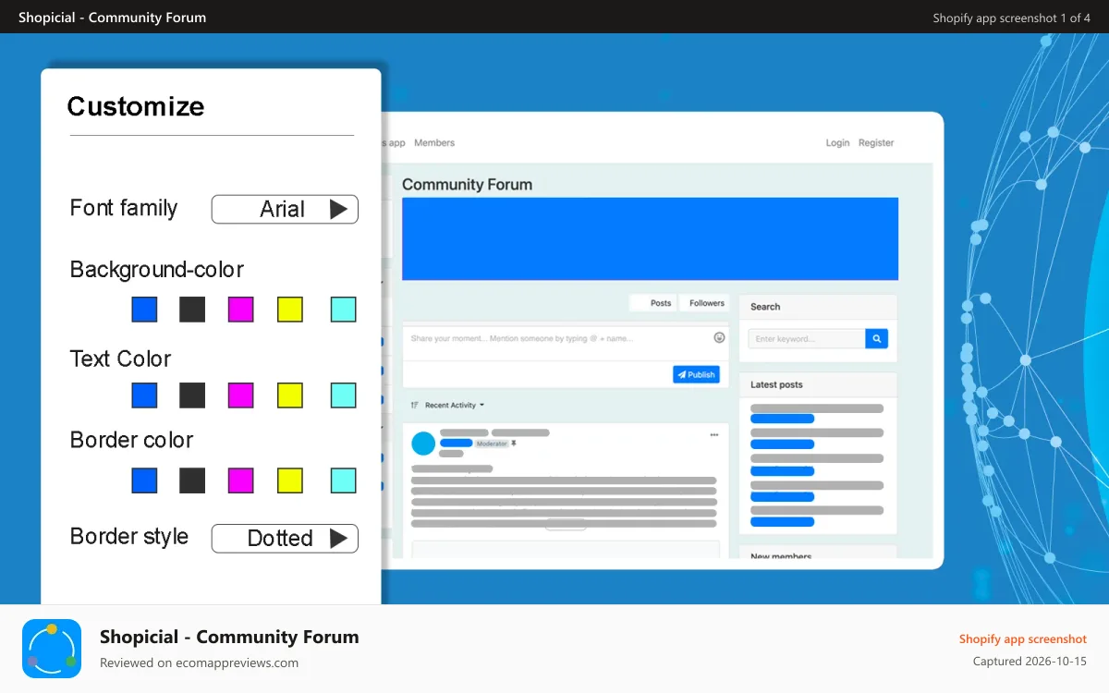Image resolution: width=1109 pixels, height=693 pixels.
Task: Choose yellow Text Color swatch
Action: click(x=290, y=395)
